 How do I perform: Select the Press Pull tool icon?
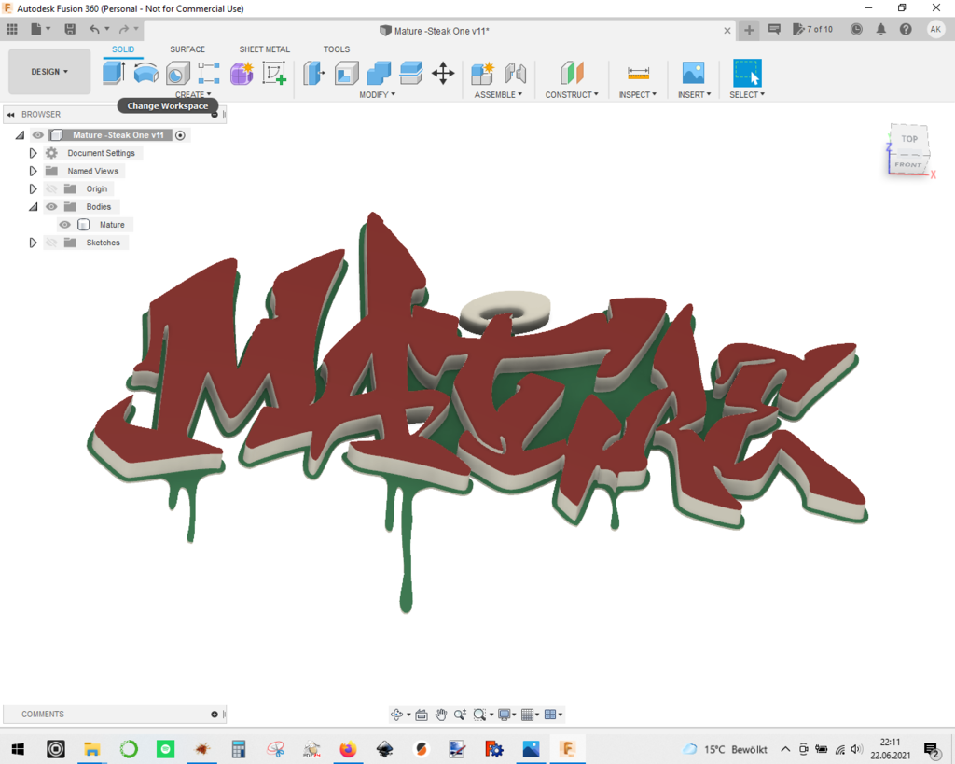pos(314,73)
